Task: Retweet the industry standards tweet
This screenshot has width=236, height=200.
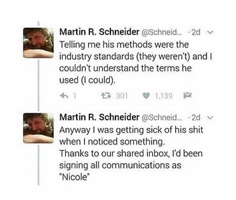Action: tap(105, 96)
